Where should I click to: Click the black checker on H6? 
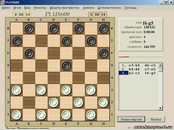(103, 53)
